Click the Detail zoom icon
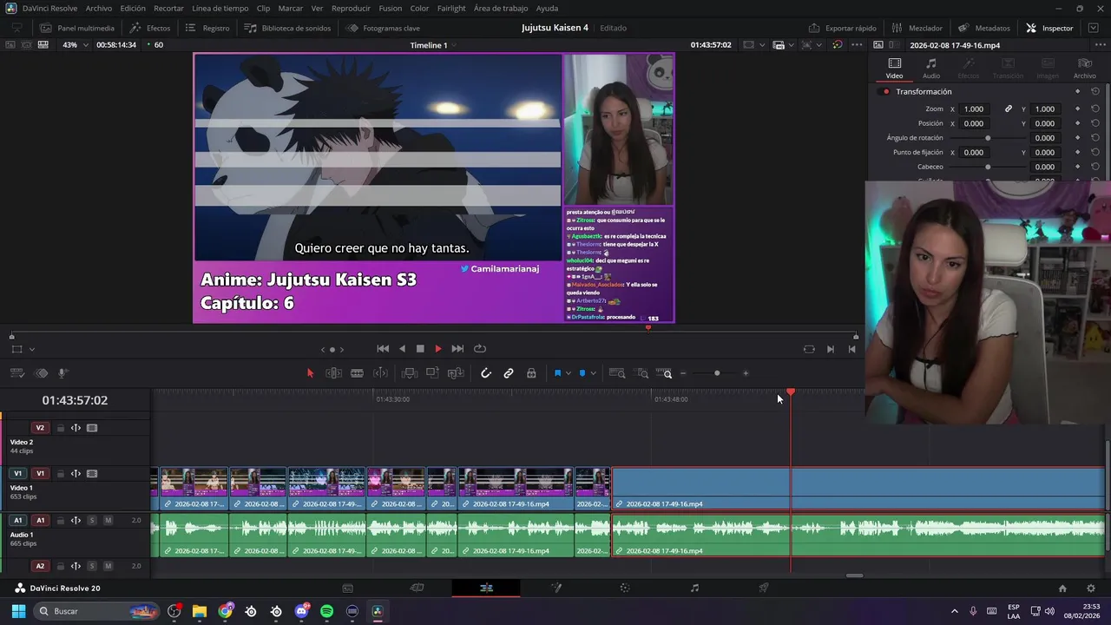 (x=642, y=373)
